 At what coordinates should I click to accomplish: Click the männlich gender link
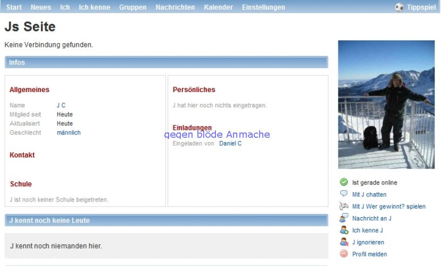point(69,132)
